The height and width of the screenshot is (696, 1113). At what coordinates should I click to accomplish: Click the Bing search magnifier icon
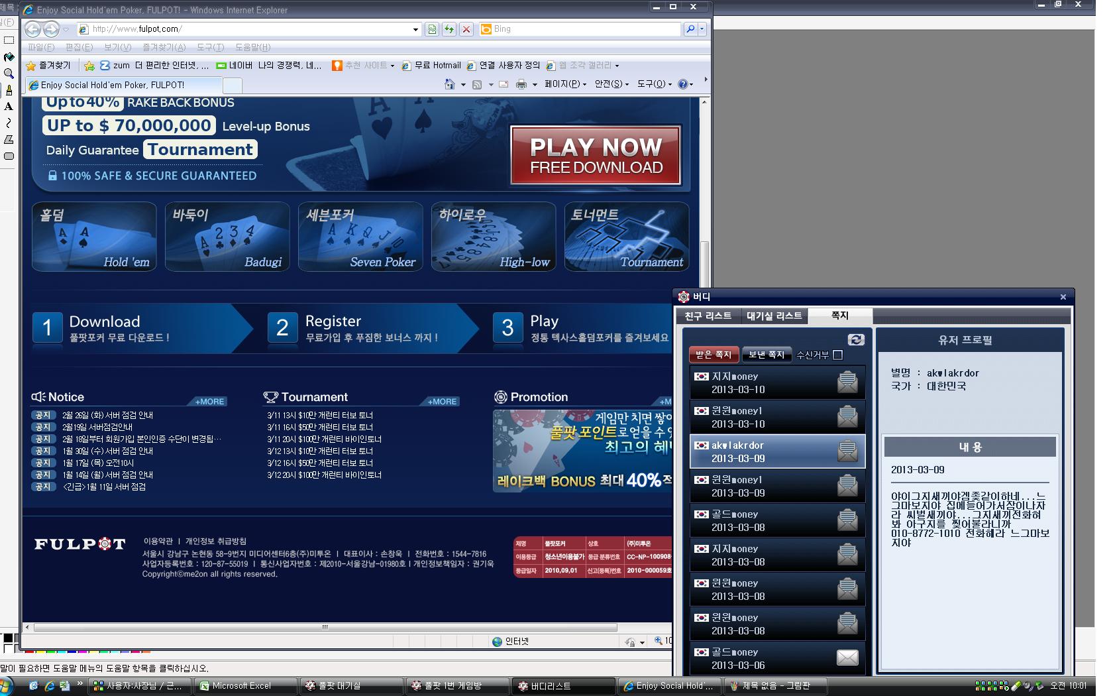click(x=690, y=29)
